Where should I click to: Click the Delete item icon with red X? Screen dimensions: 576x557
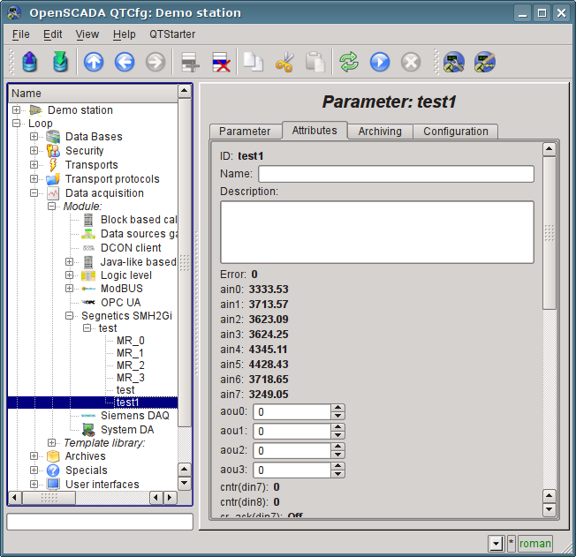click(x=221, y=62)
